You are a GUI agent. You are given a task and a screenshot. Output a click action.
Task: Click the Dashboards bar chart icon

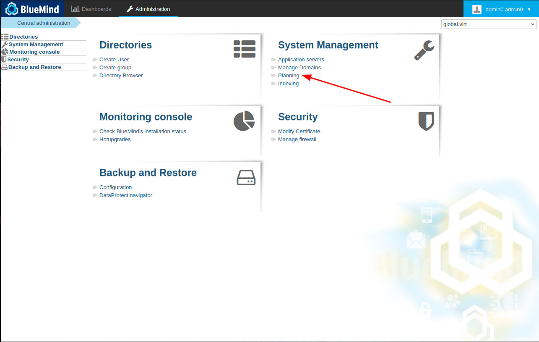coord(75,9)
